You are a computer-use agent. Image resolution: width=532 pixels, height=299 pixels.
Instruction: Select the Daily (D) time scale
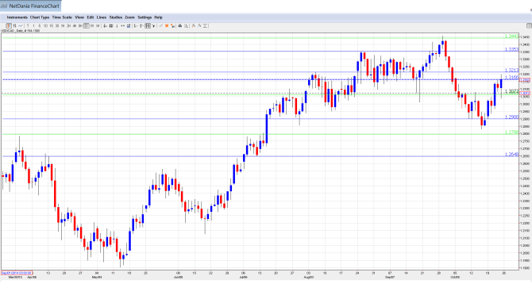point(87,25)
